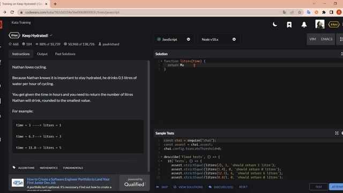
Task: Click the test line asserting litres(12.3) equals 6
Action: [227, 173]
